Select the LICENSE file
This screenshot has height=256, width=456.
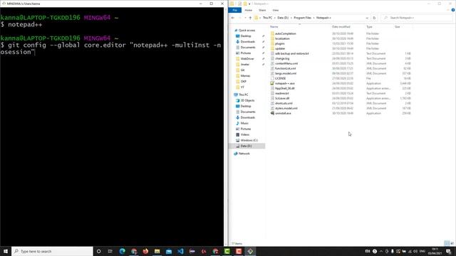280,78
